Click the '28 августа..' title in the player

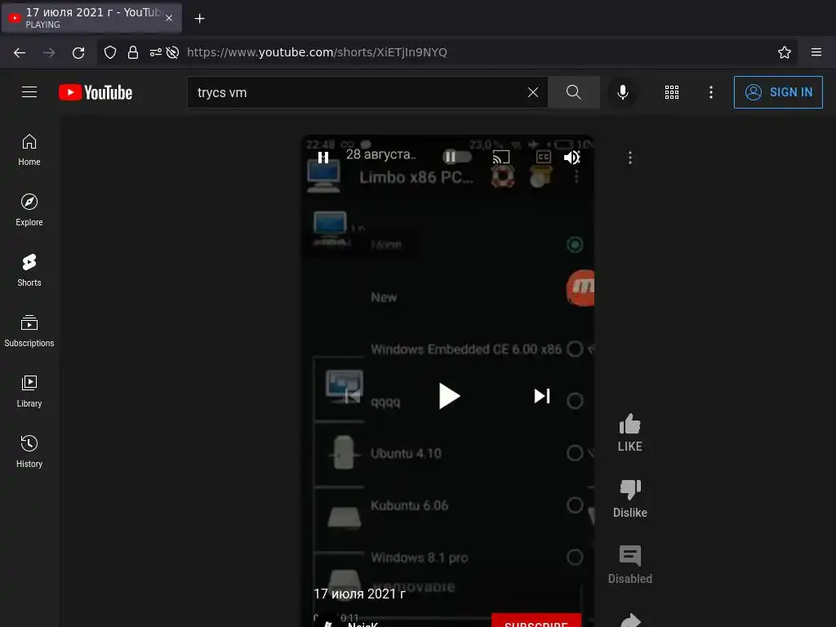pos(380,154)
